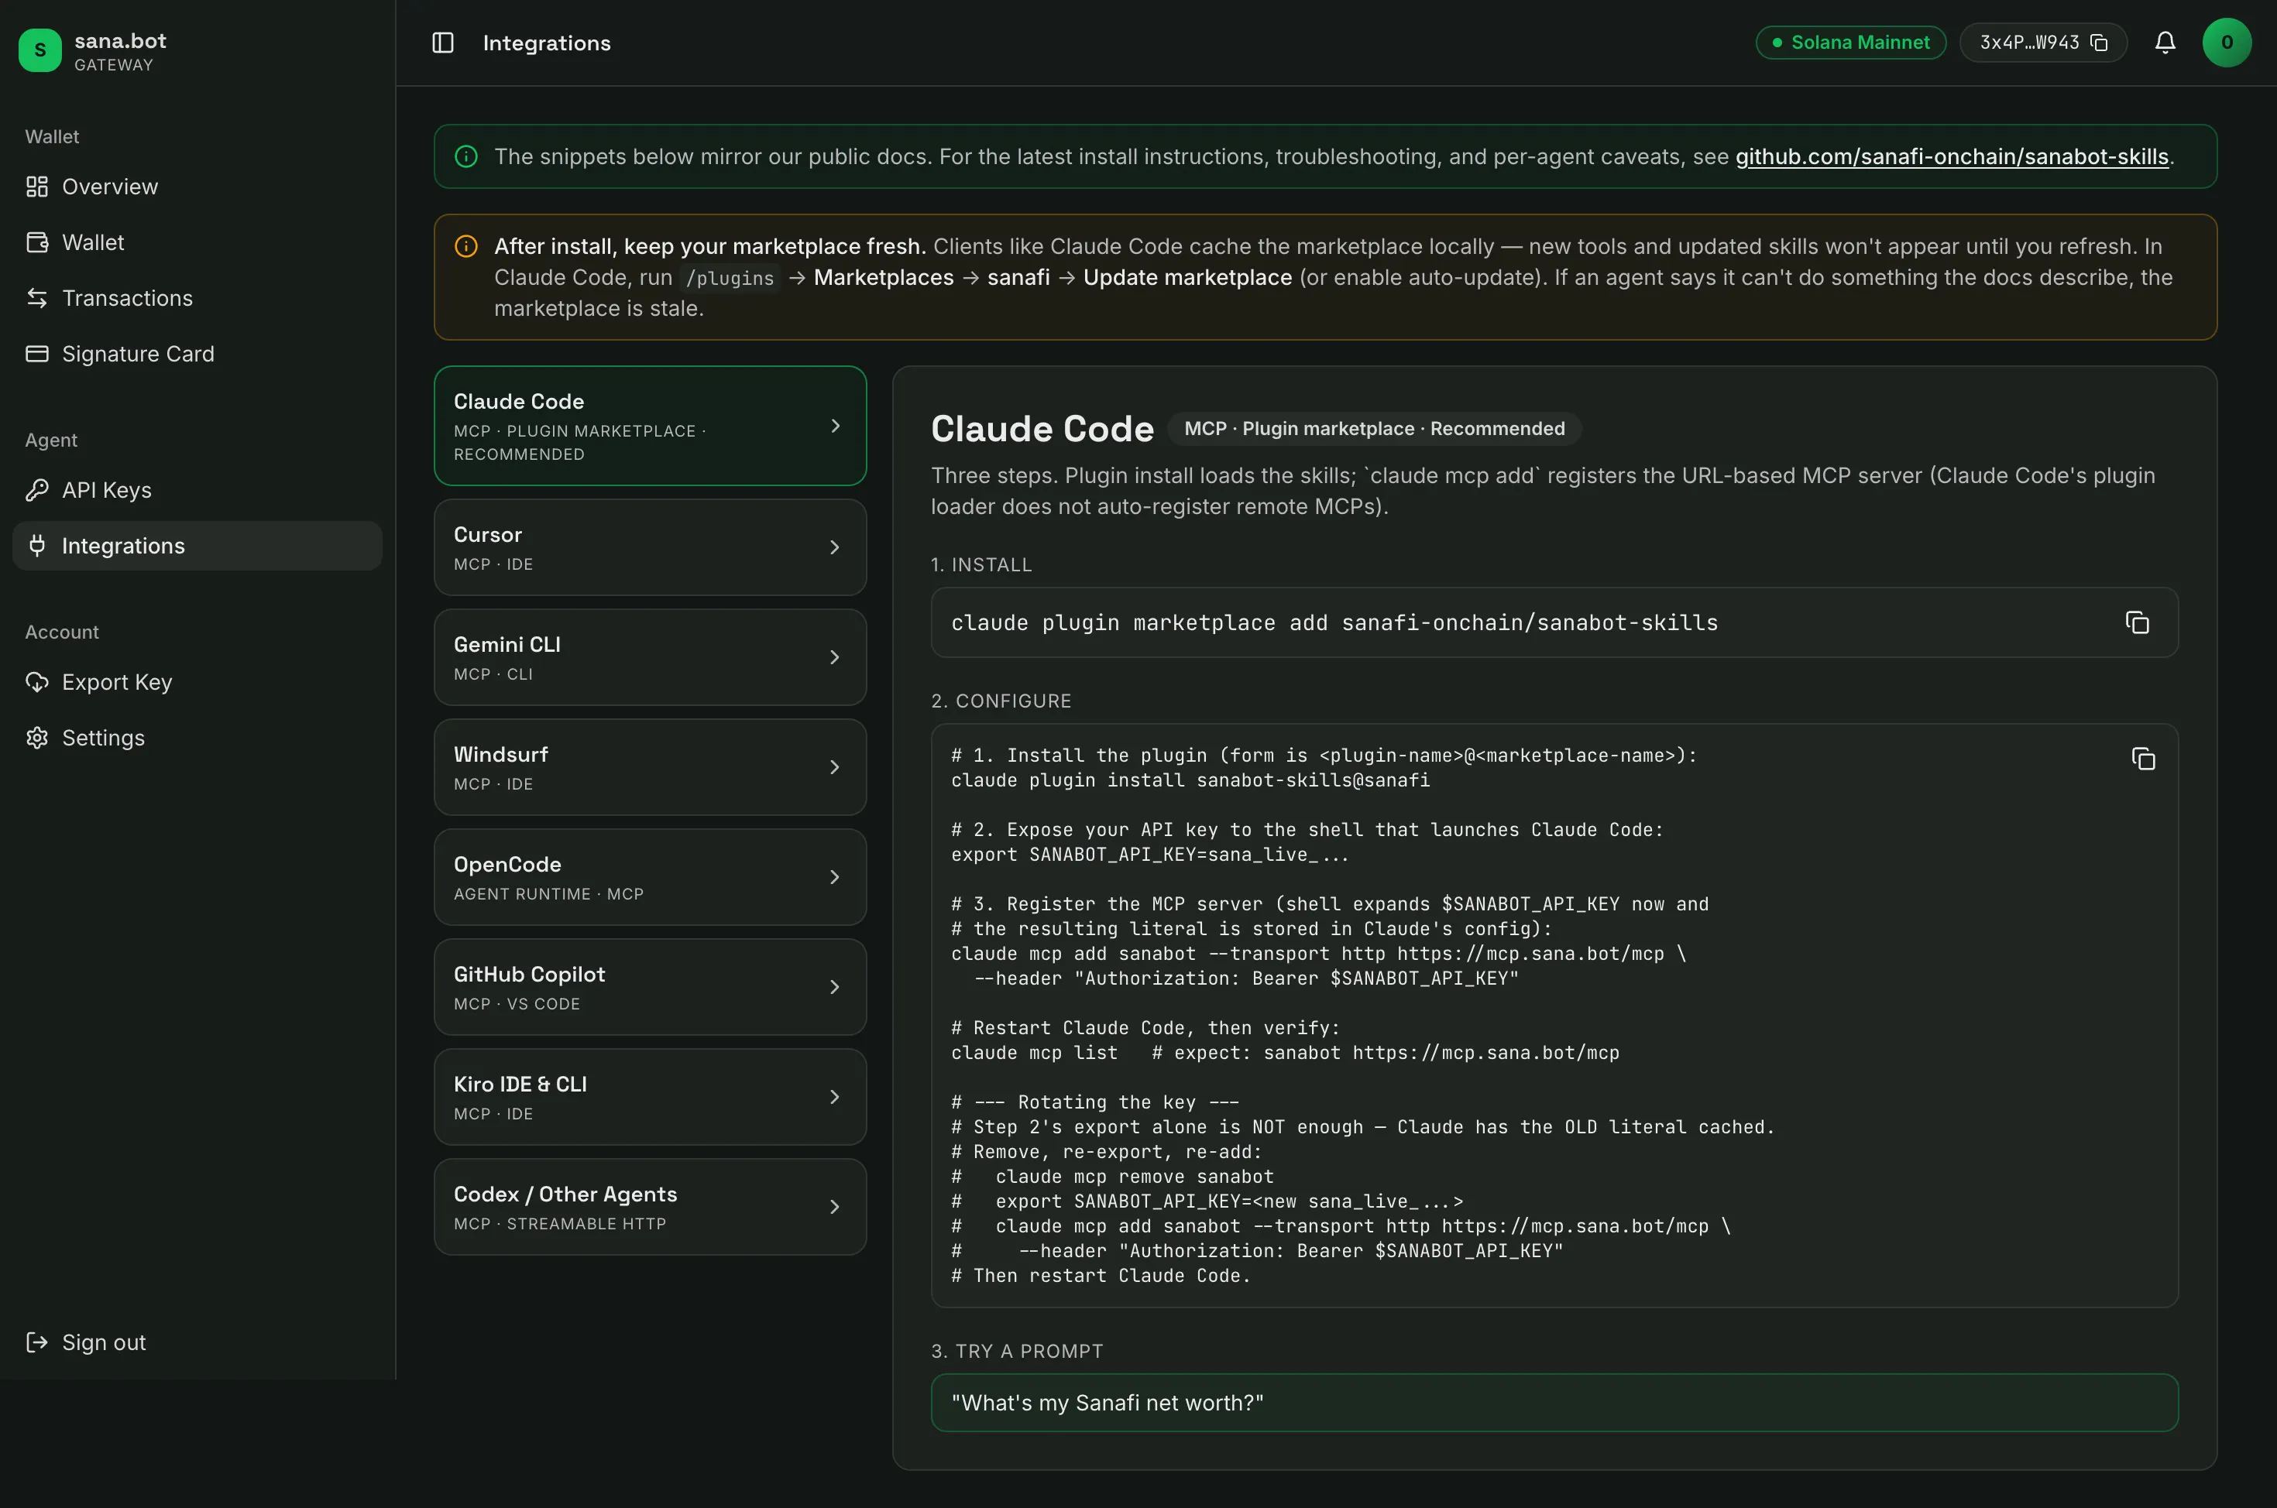Expand the Windsurf card chevron
2277x1508 pixels.
click(835, 767)
